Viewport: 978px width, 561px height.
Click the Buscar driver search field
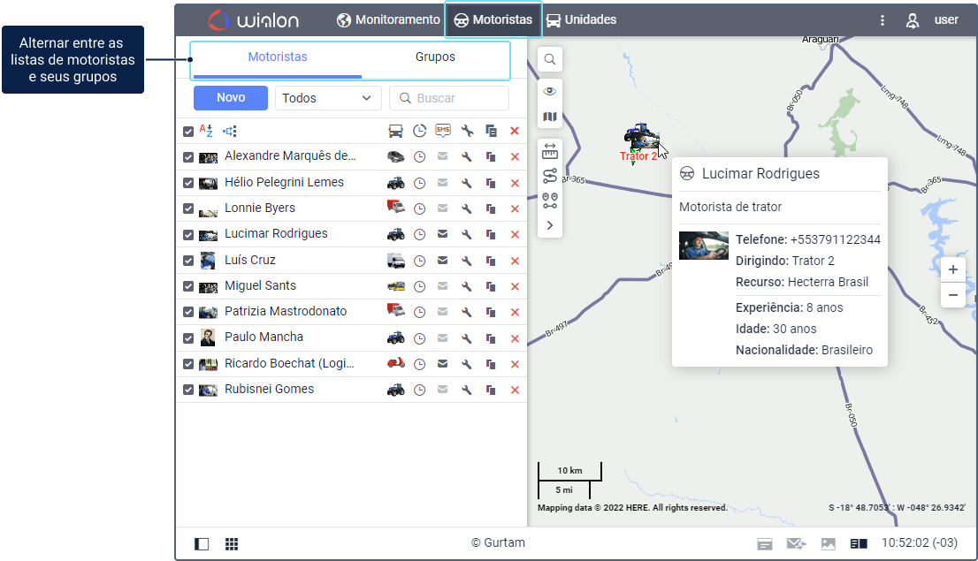(x=449, y=98)
